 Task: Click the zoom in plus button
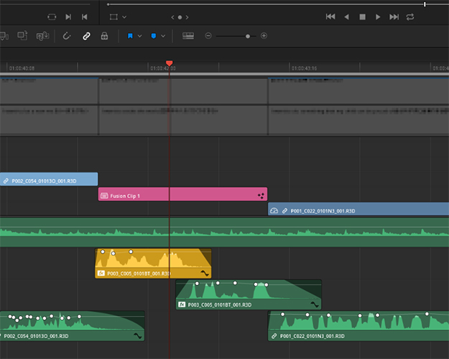[x=264, y=35]
